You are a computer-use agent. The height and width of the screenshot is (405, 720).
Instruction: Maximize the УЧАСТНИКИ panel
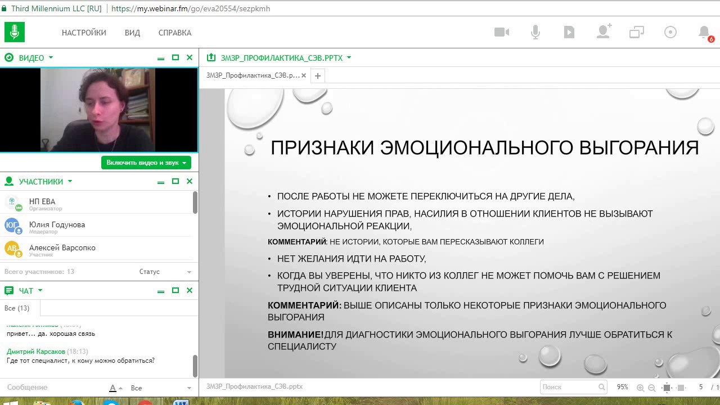pos(175,181)
